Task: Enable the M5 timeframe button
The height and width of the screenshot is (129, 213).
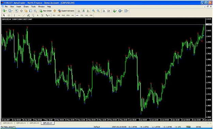Action: tap(59, 15)
